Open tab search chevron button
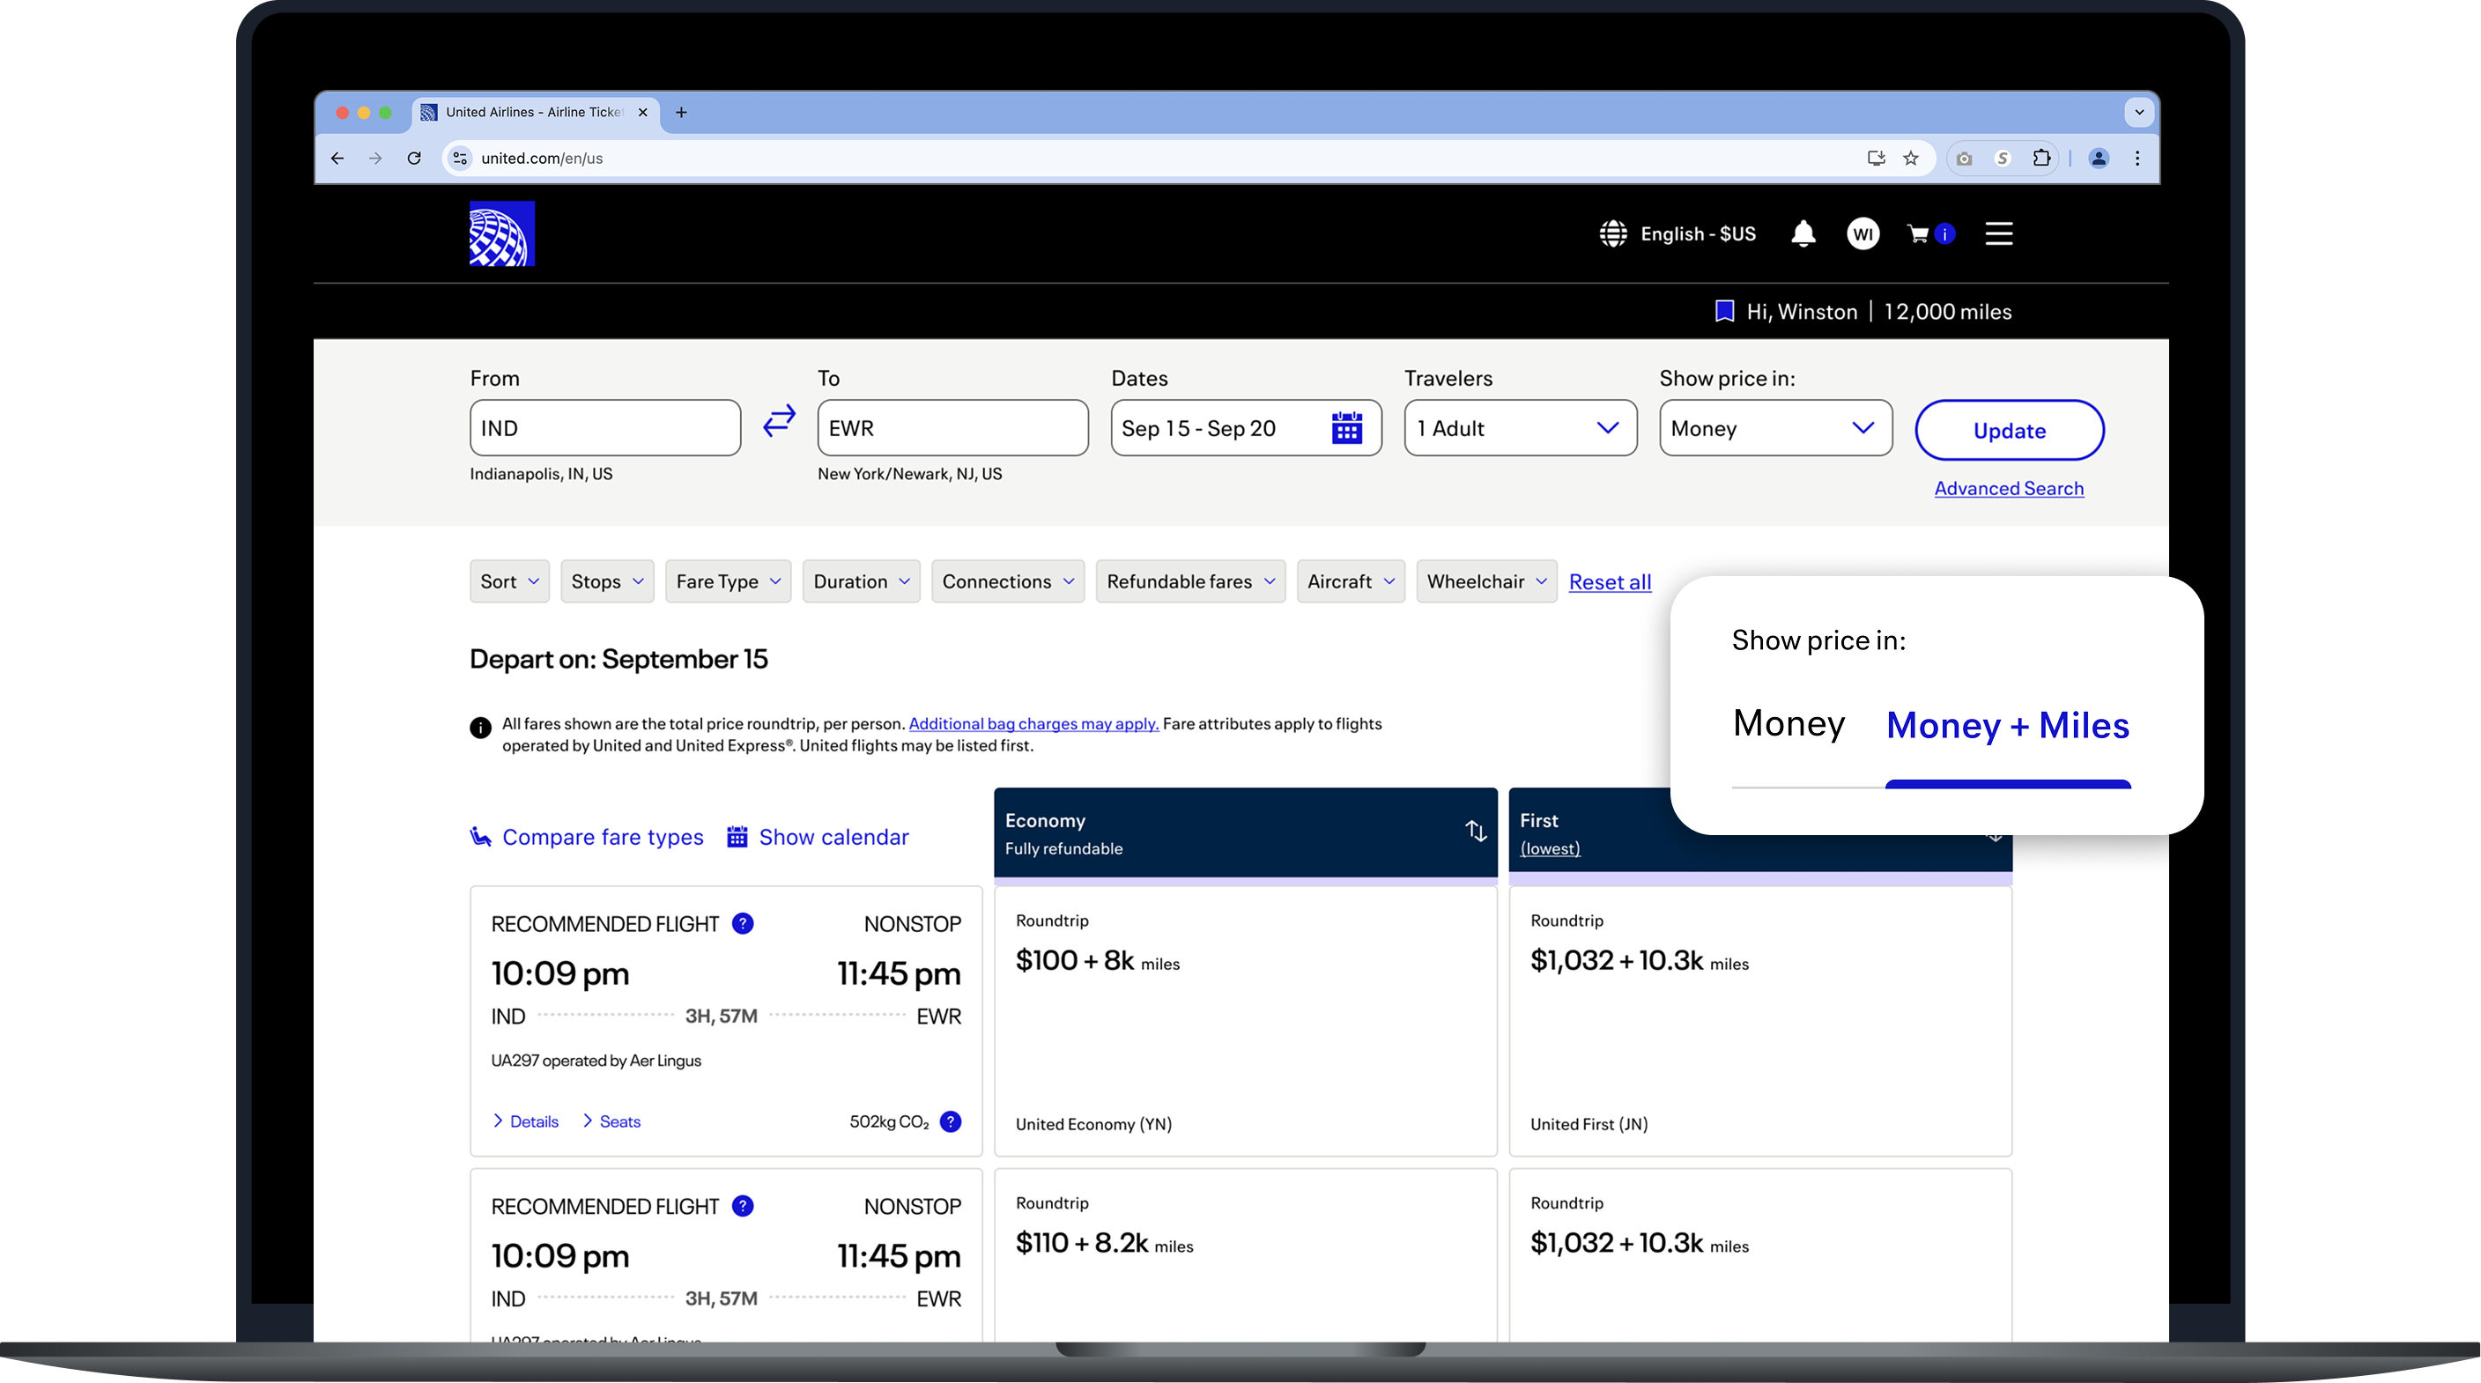2481x1383 pixels. [2139, 113]
